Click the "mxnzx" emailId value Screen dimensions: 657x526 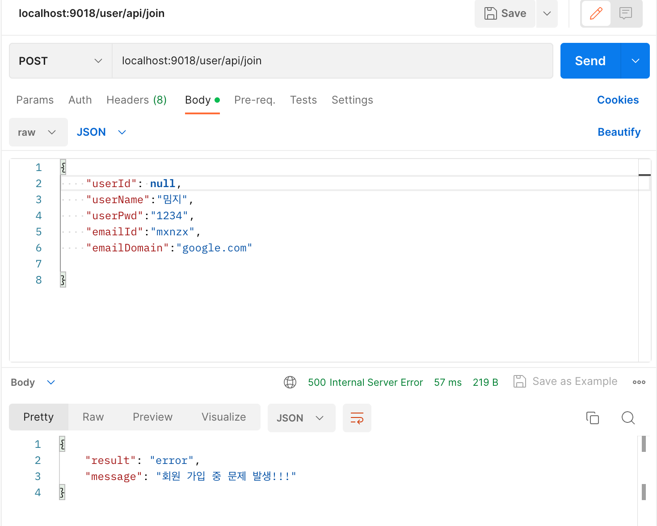[x=173, y=232]
